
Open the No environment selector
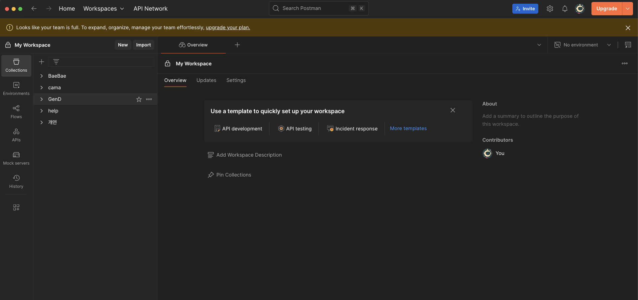582,45
